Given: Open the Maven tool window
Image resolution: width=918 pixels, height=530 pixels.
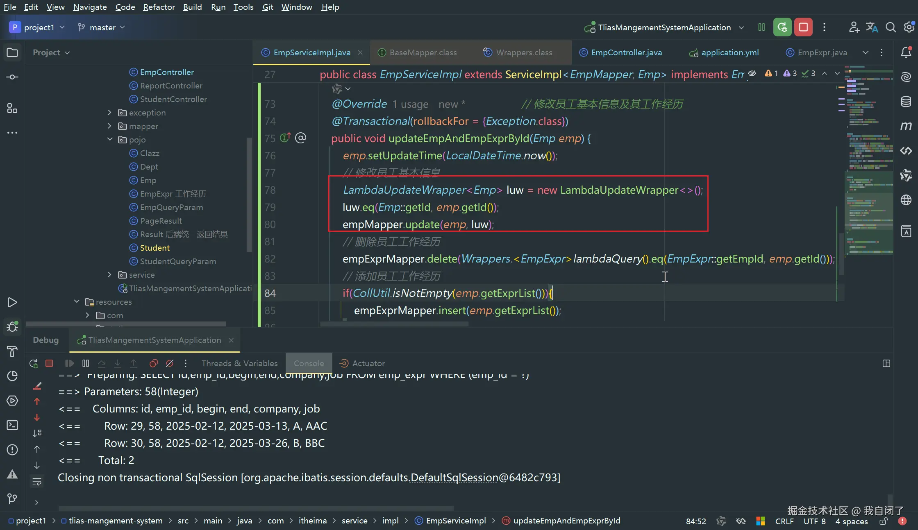Looking at the screenshot, I should (906, 126).
